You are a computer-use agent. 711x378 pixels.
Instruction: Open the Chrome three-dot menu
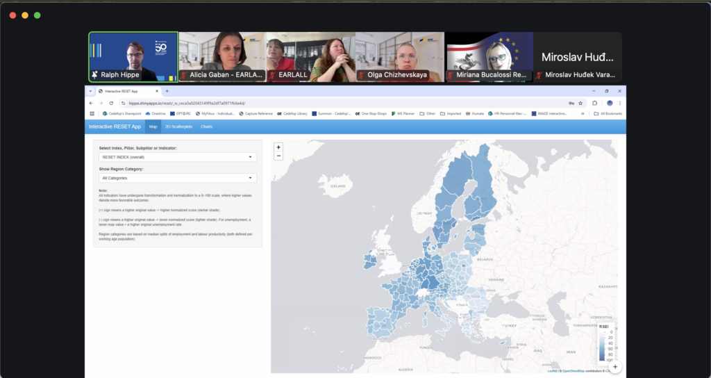pyautogui.click(x=619, y=103)
